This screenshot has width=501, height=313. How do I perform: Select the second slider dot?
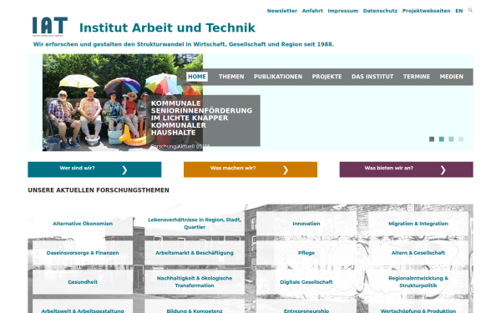[x=441, y=139]
